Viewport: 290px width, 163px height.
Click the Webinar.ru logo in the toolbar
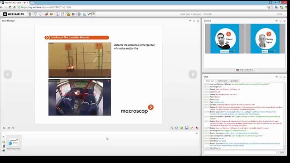coord(14,14)
